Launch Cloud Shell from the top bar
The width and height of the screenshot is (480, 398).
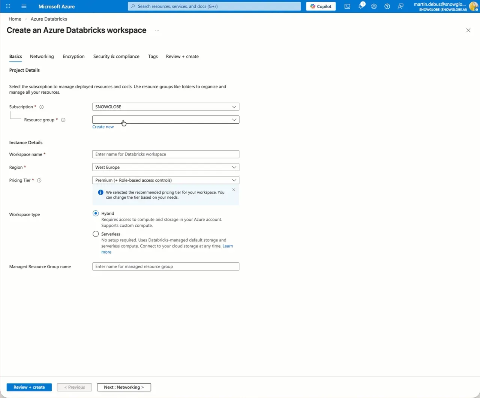point(347,6)
